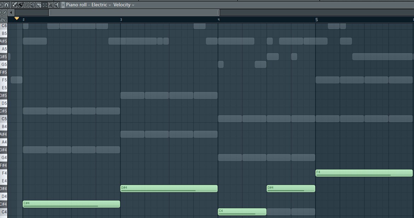Click the F5 piano key
The image size is (414, 218).
tap(4, 80)
